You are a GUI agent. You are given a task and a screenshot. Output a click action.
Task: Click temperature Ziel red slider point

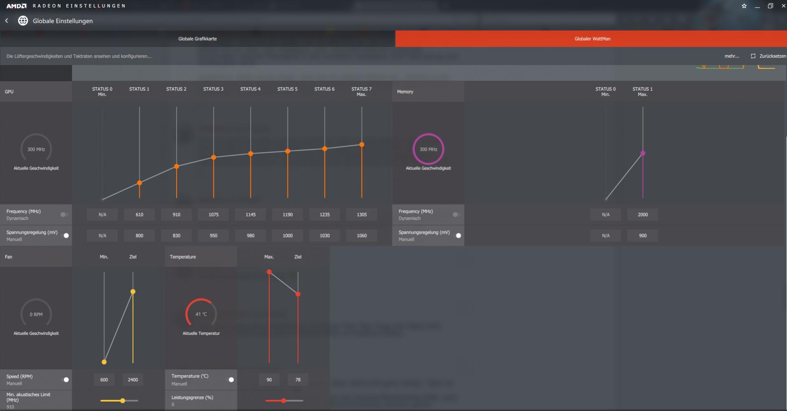298,294
